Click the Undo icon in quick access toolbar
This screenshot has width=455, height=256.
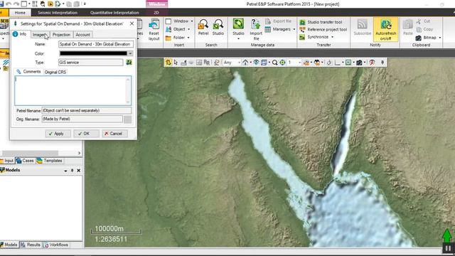tap(9, 4)
